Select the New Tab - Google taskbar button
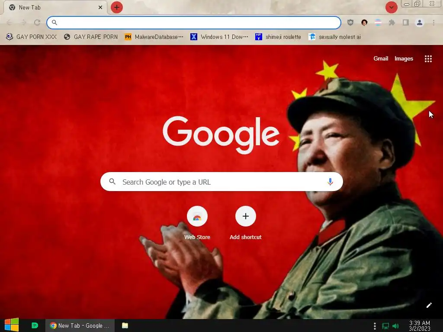443x332 pixels. [80, 326]
